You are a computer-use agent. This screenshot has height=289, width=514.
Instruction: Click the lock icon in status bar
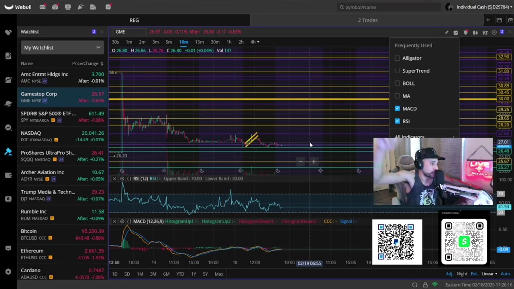425,285
